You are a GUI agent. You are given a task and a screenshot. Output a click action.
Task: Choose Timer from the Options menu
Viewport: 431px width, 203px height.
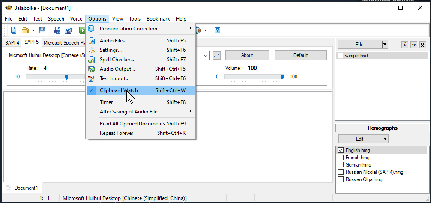(x=141, y=102)
